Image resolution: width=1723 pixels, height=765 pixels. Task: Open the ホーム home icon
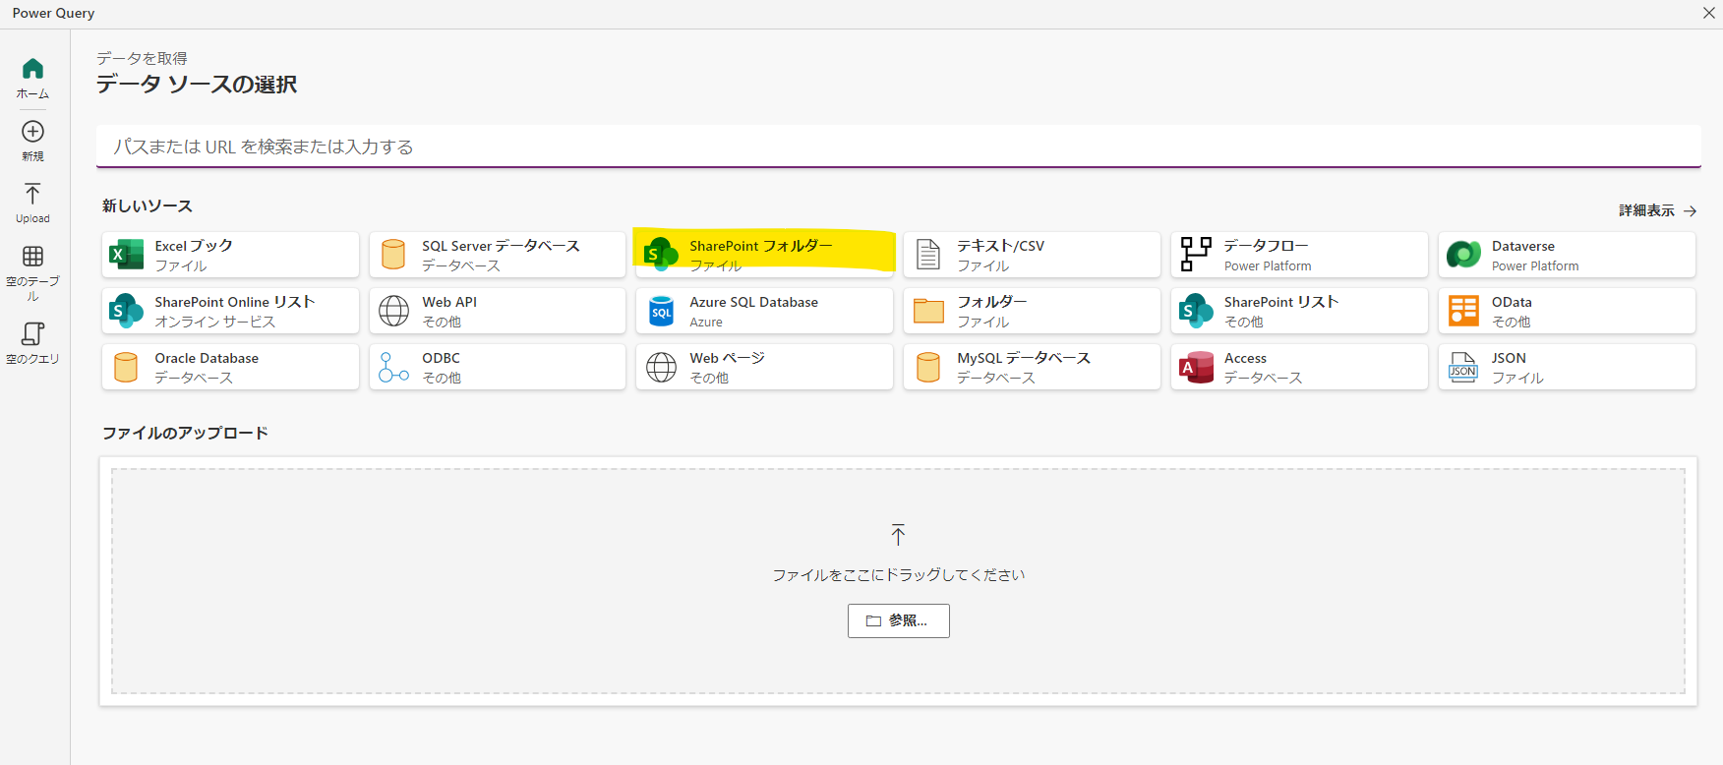coord(32,69)
